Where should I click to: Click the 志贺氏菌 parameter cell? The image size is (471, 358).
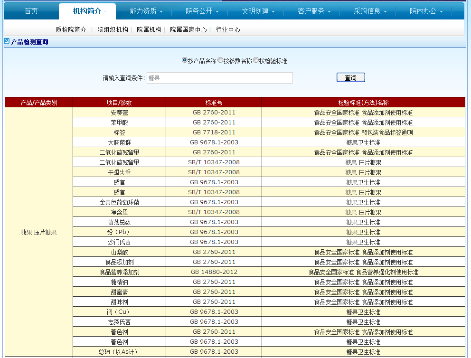point(119,322)
